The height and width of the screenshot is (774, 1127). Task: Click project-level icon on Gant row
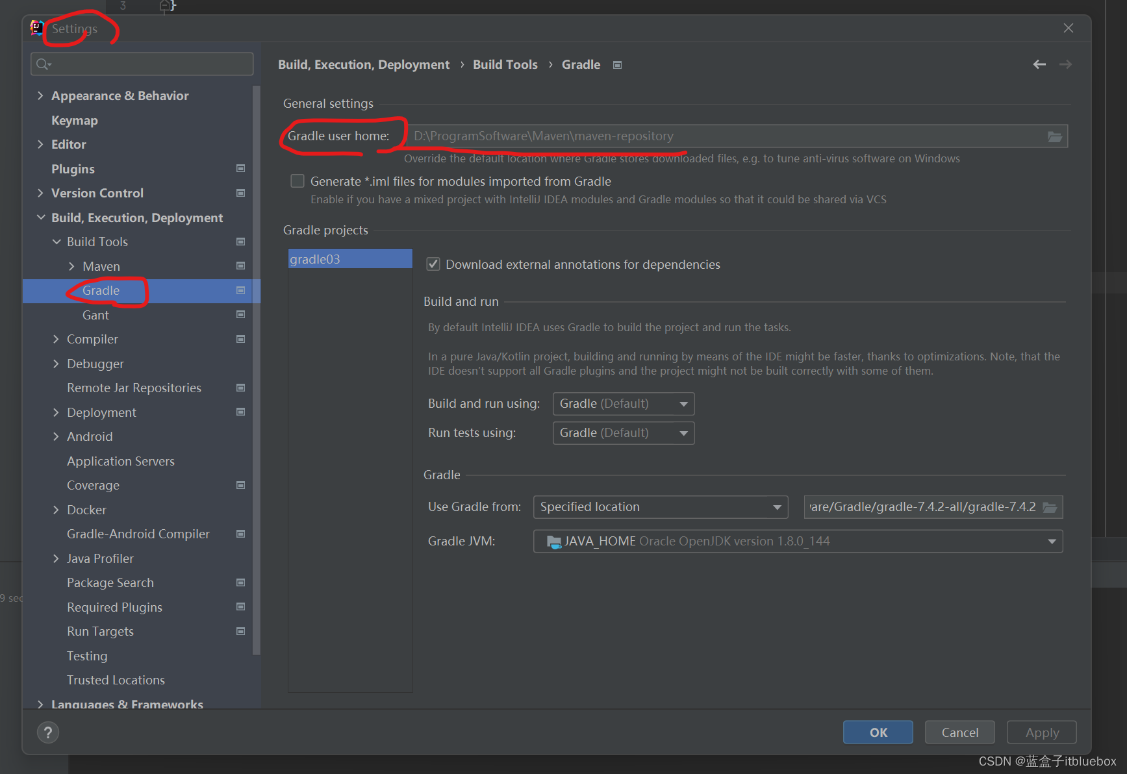click(240, 315)
